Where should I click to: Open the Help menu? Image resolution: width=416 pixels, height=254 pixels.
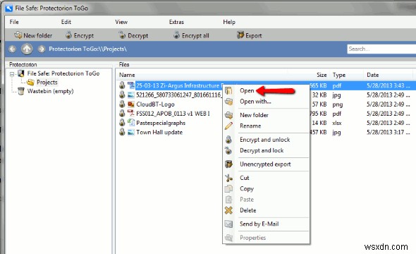[x=229, y=22]
